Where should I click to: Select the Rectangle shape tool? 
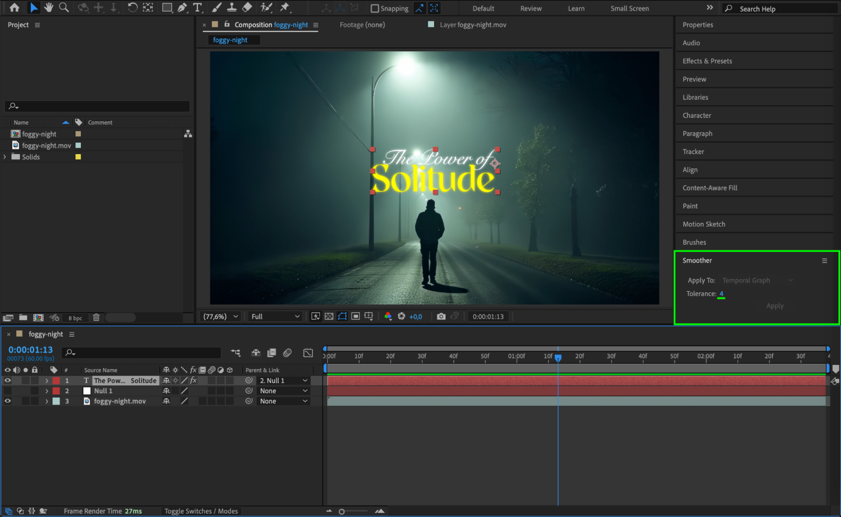click(167, 7)
